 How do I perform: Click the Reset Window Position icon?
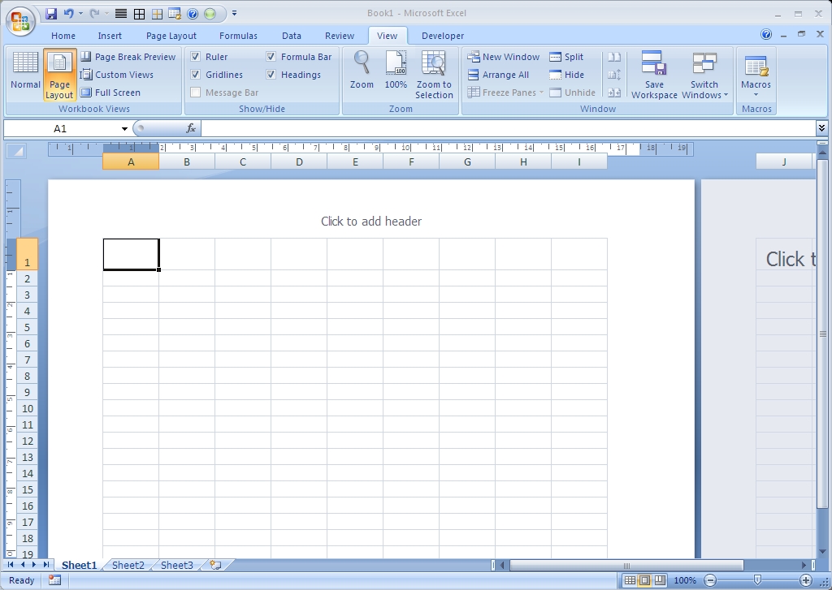(x=614, y=93)
